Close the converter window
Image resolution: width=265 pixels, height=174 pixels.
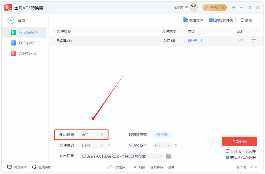click(257, 8)
